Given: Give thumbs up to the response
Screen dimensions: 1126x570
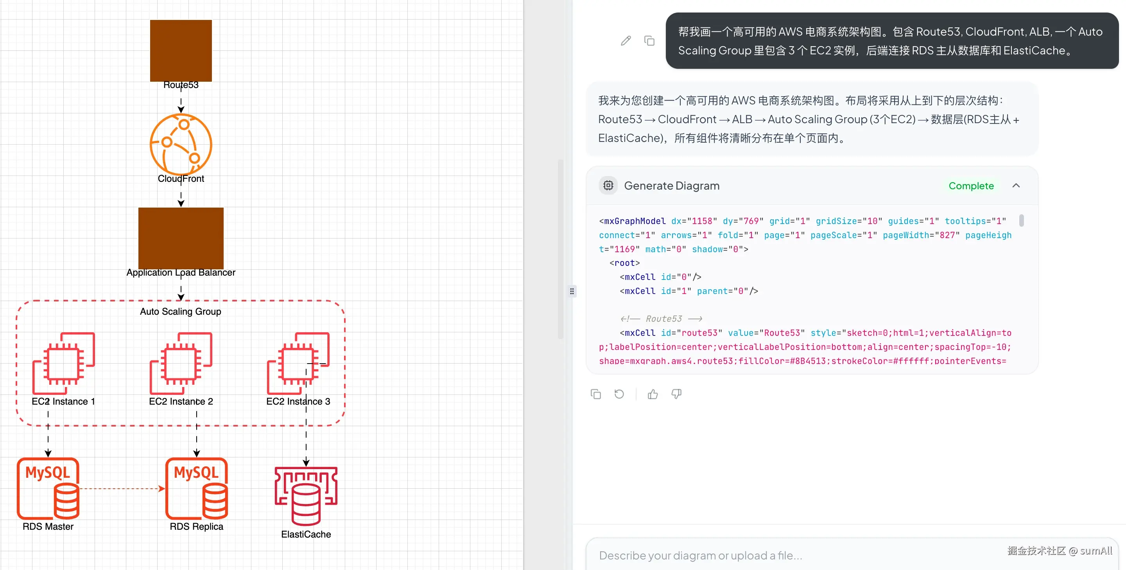Looking at the screenshot, I should (653, 394).
